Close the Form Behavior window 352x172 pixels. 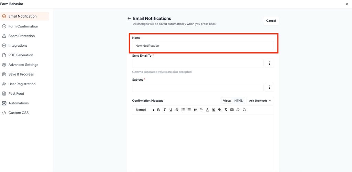pos(347,4)
